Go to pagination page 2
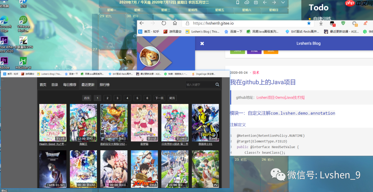 [107, 98]
